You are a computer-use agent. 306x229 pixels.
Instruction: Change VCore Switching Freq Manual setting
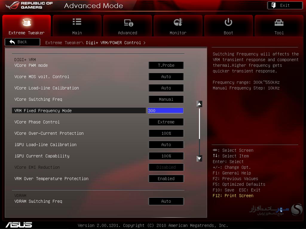click(166, 99)
